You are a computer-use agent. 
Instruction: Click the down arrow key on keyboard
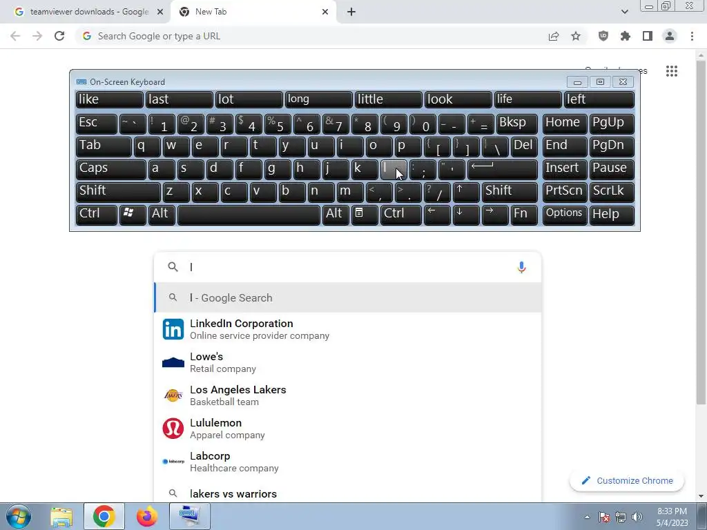[x=466, y=214]
